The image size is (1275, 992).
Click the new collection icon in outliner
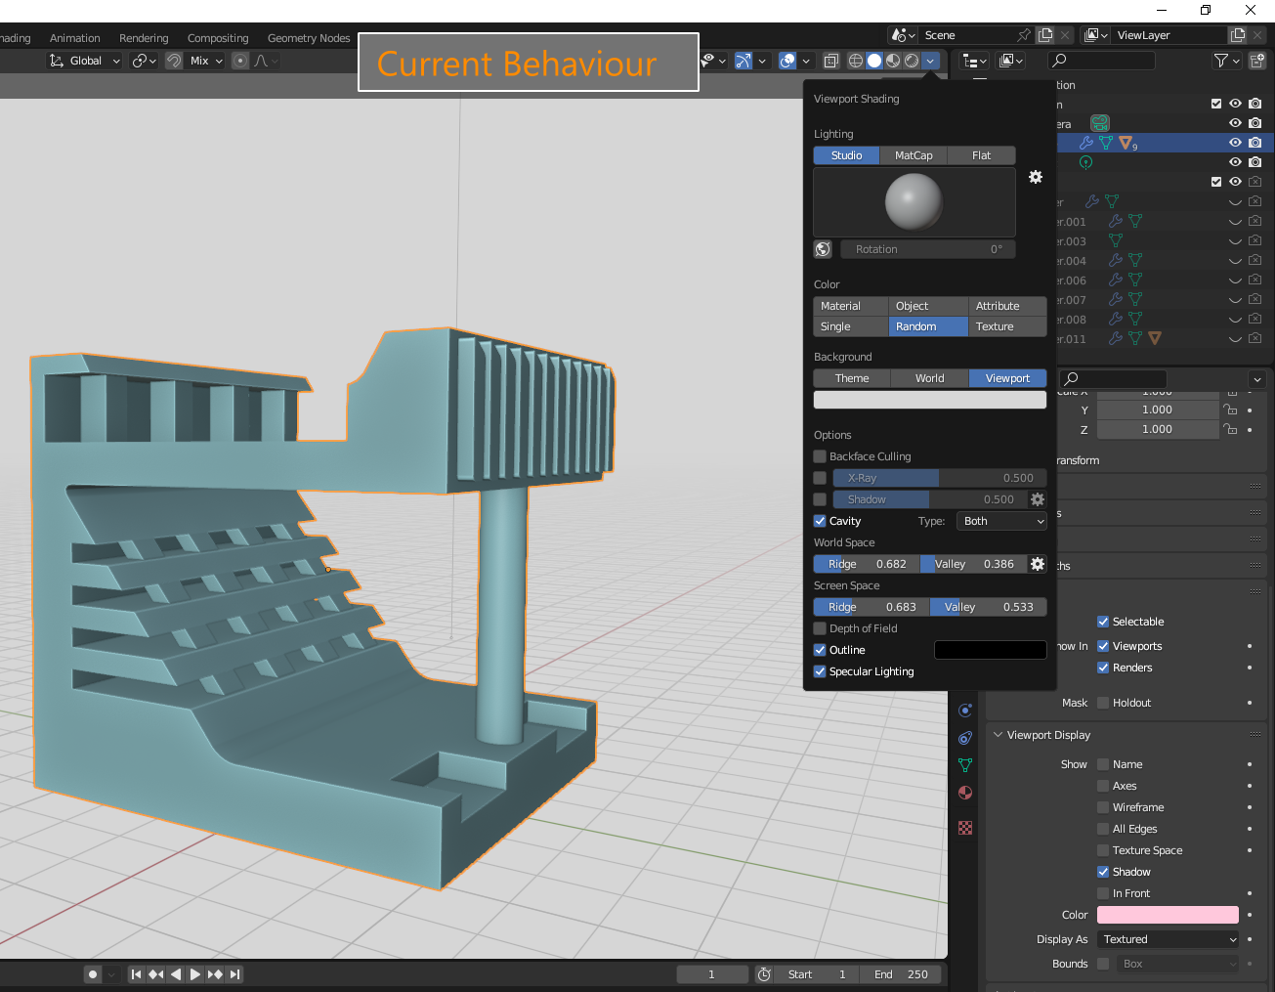tap(1257, 61)
